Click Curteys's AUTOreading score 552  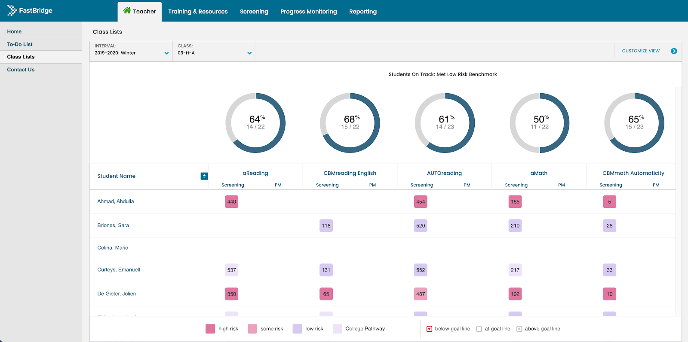(x=421, y=270)
